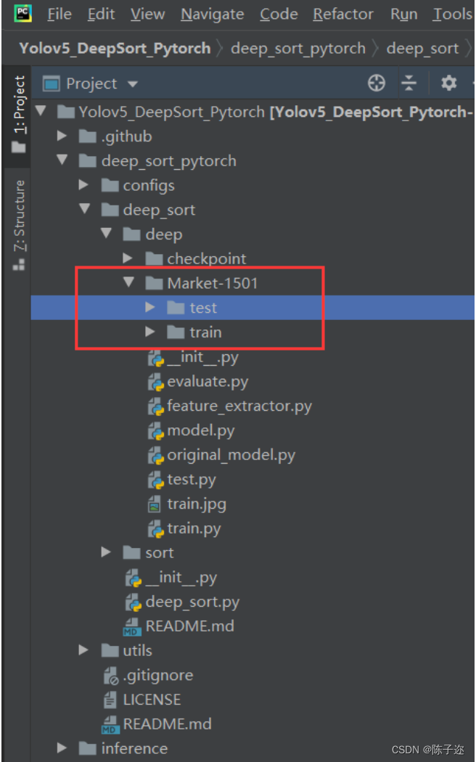476x762 pixels.
Task: Expand the test folder arrow
Action: click(150, 307)
